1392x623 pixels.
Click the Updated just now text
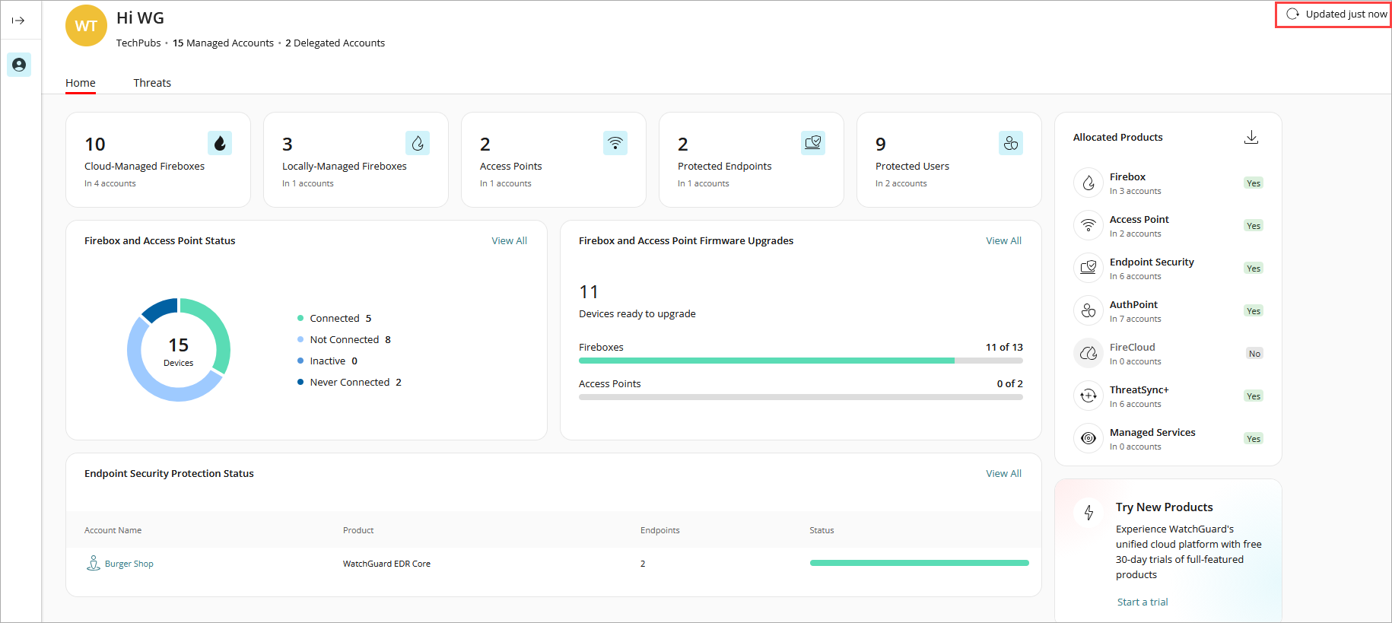pos(1346,14)
